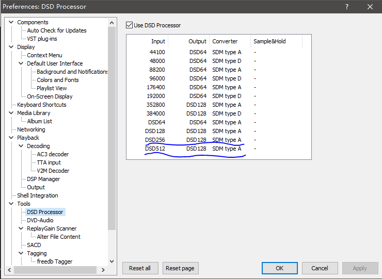Click the Help question mark button

pos(347,7)
